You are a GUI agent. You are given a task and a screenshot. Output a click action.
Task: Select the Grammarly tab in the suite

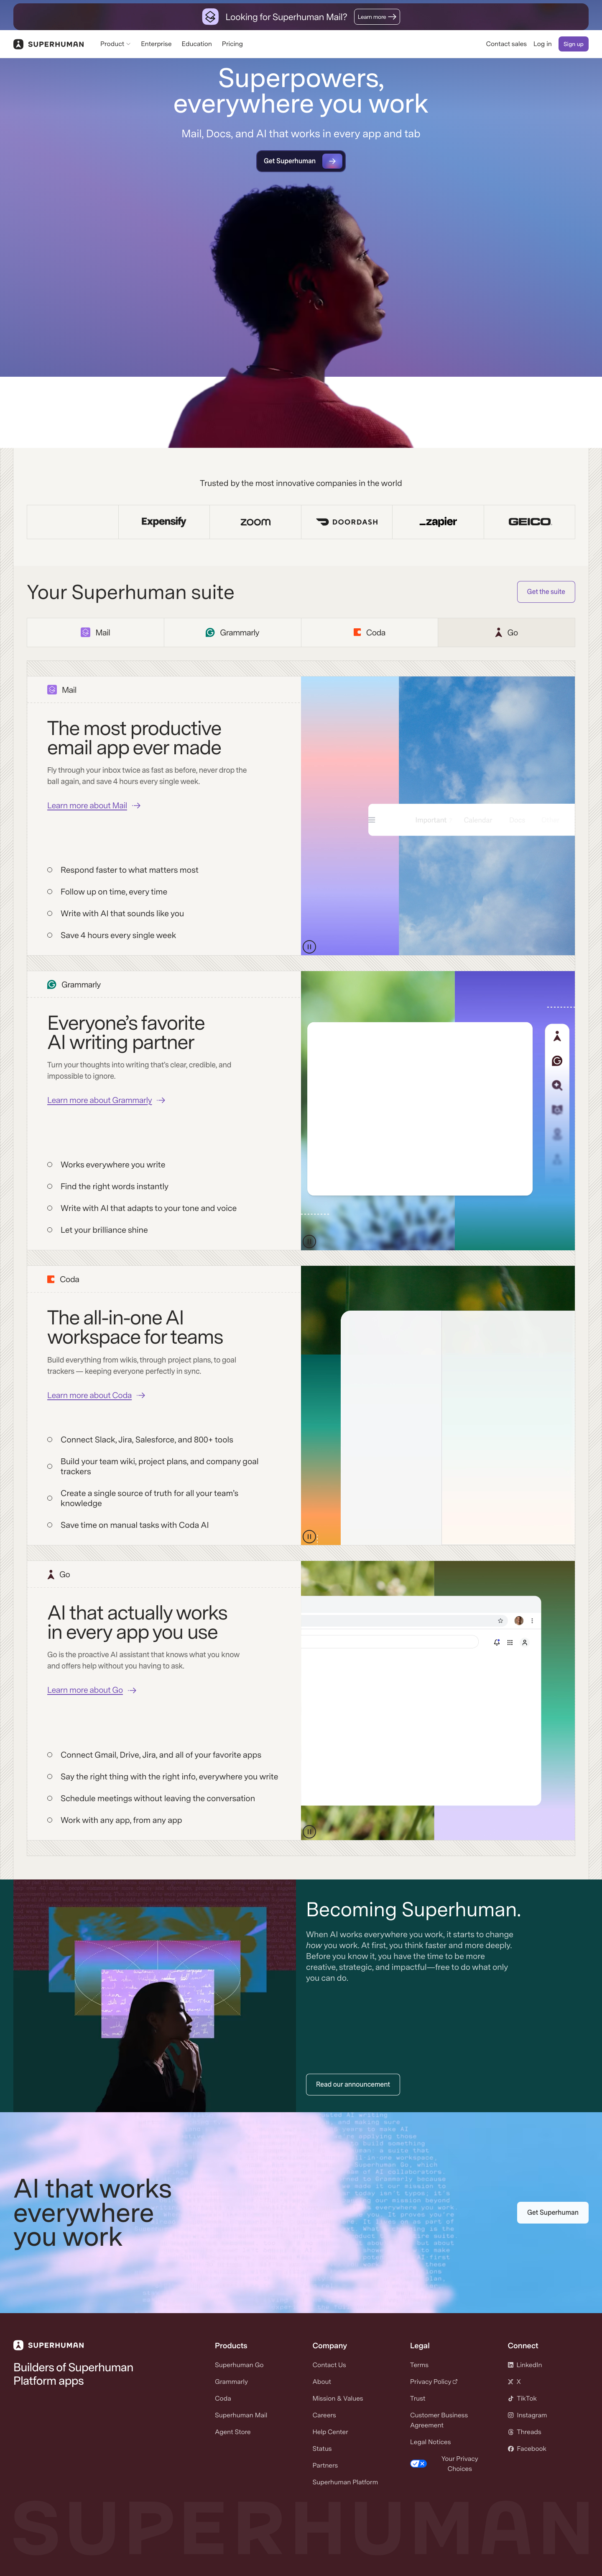(x=232, y=632)
